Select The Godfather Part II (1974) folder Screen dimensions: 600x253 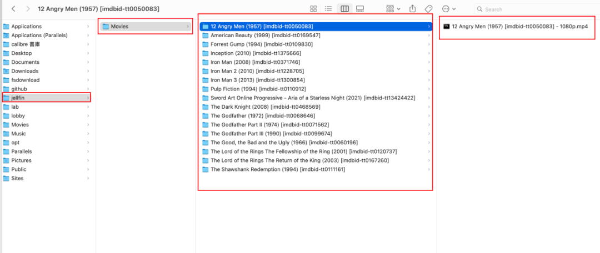[316, 125]
